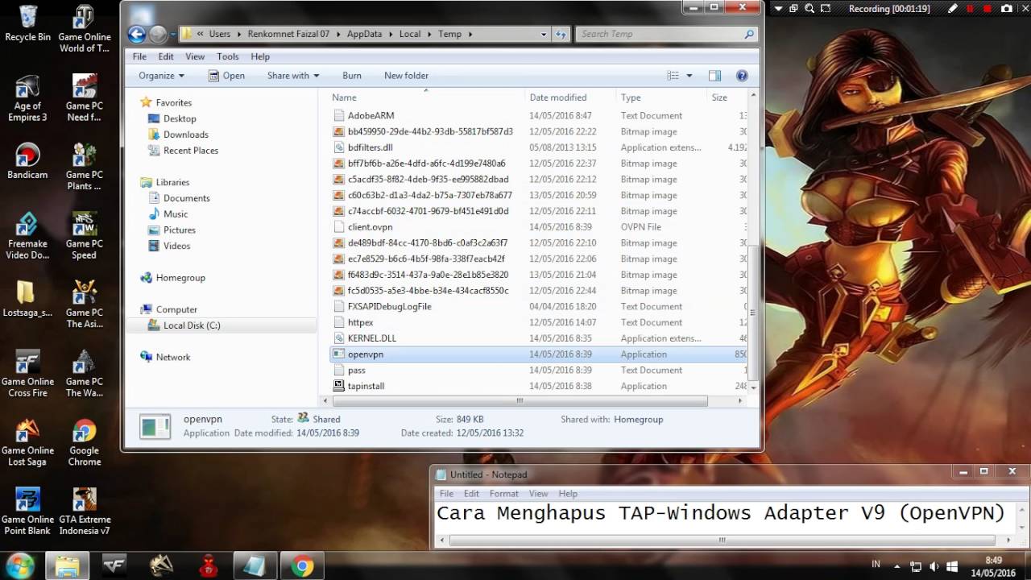Open the File menu in Explorer
This screenshot has width=1031, height=580.
tap(139, 56)
